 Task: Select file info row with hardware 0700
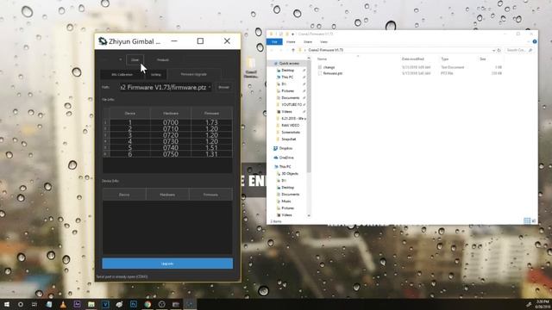167,122
